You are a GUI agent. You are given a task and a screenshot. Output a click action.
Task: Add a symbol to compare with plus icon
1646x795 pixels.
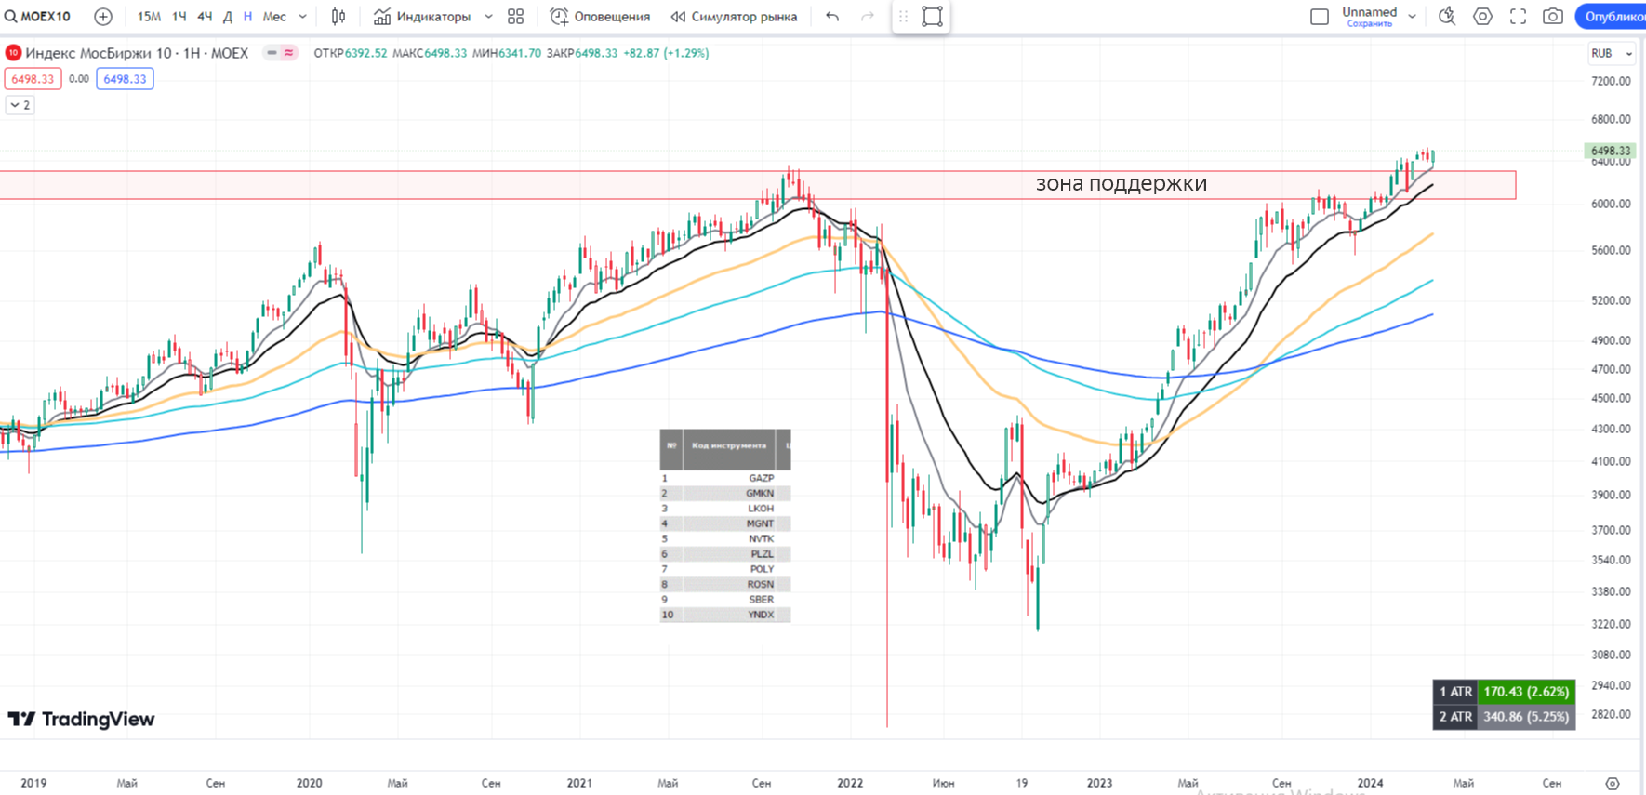pyautogui.click(x=103, y=17)
